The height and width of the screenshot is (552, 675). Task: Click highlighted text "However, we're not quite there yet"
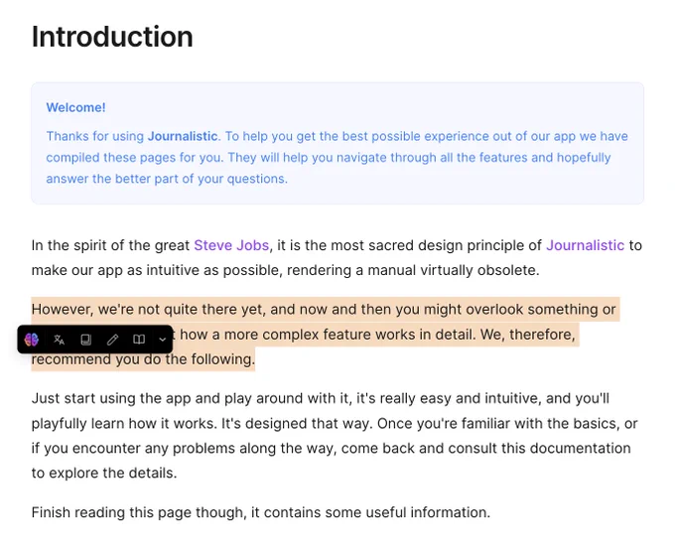pos(149,309)
